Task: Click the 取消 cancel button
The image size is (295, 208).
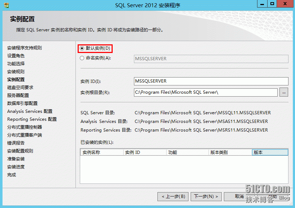Action: pyautogui.click(x=239, y=196)
